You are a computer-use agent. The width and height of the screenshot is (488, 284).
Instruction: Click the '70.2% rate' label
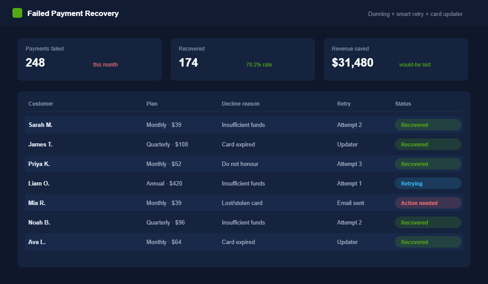pos(259,65)
